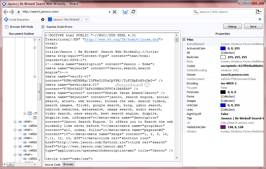
Task: Switch to the Jawoco | Be Wicked! tab
Action: click(68, 20)
